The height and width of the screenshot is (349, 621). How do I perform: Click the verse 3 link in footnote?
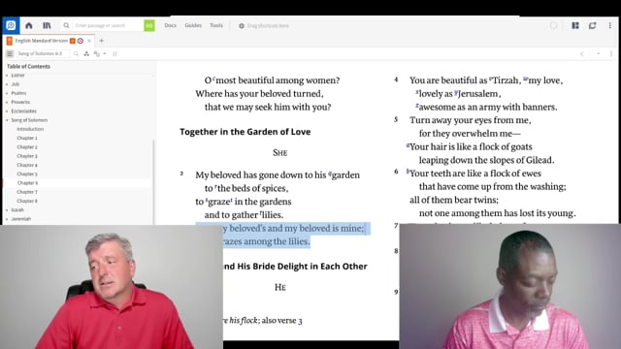[300, 321]
